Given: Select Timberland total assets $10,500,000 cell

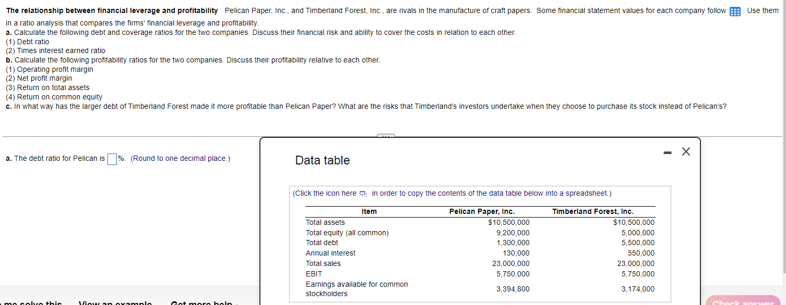Looking at the screenshot, I should (634, 222).
